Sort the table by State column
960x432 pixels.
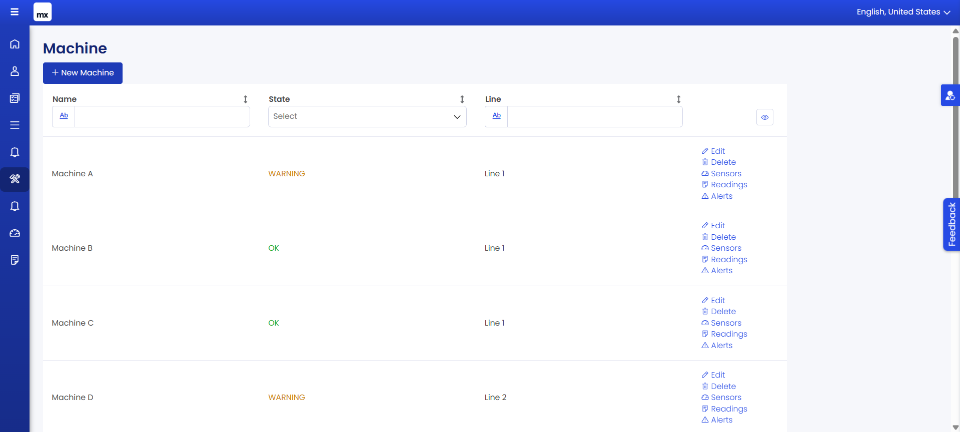462,99
